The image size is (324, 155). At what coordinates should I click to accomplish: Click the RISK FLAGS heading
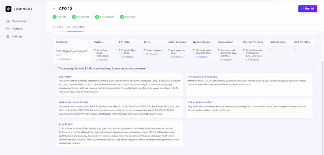66,124
